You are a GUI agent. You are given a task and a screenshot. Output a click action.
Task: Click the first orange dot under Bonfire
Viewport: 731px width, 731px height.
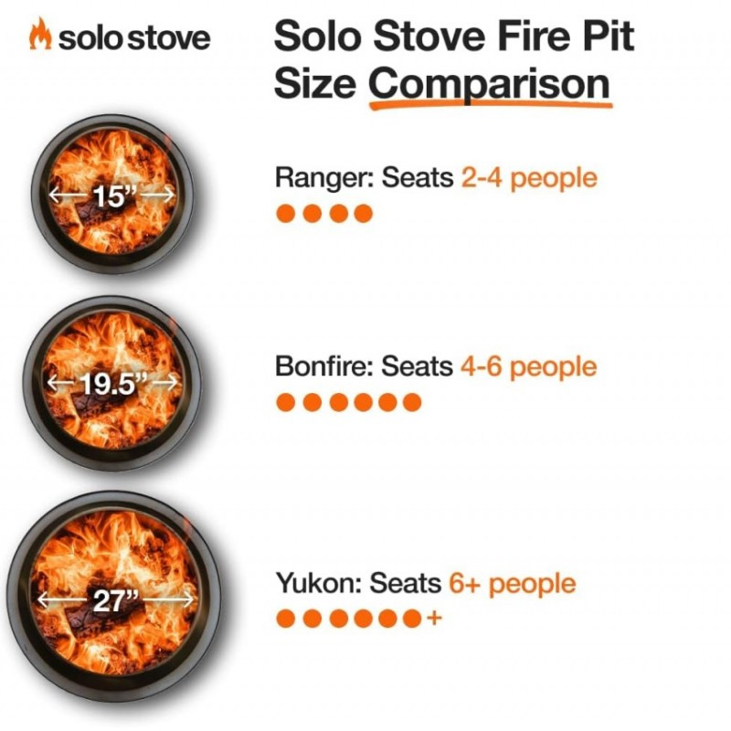[x=286, y=402]
